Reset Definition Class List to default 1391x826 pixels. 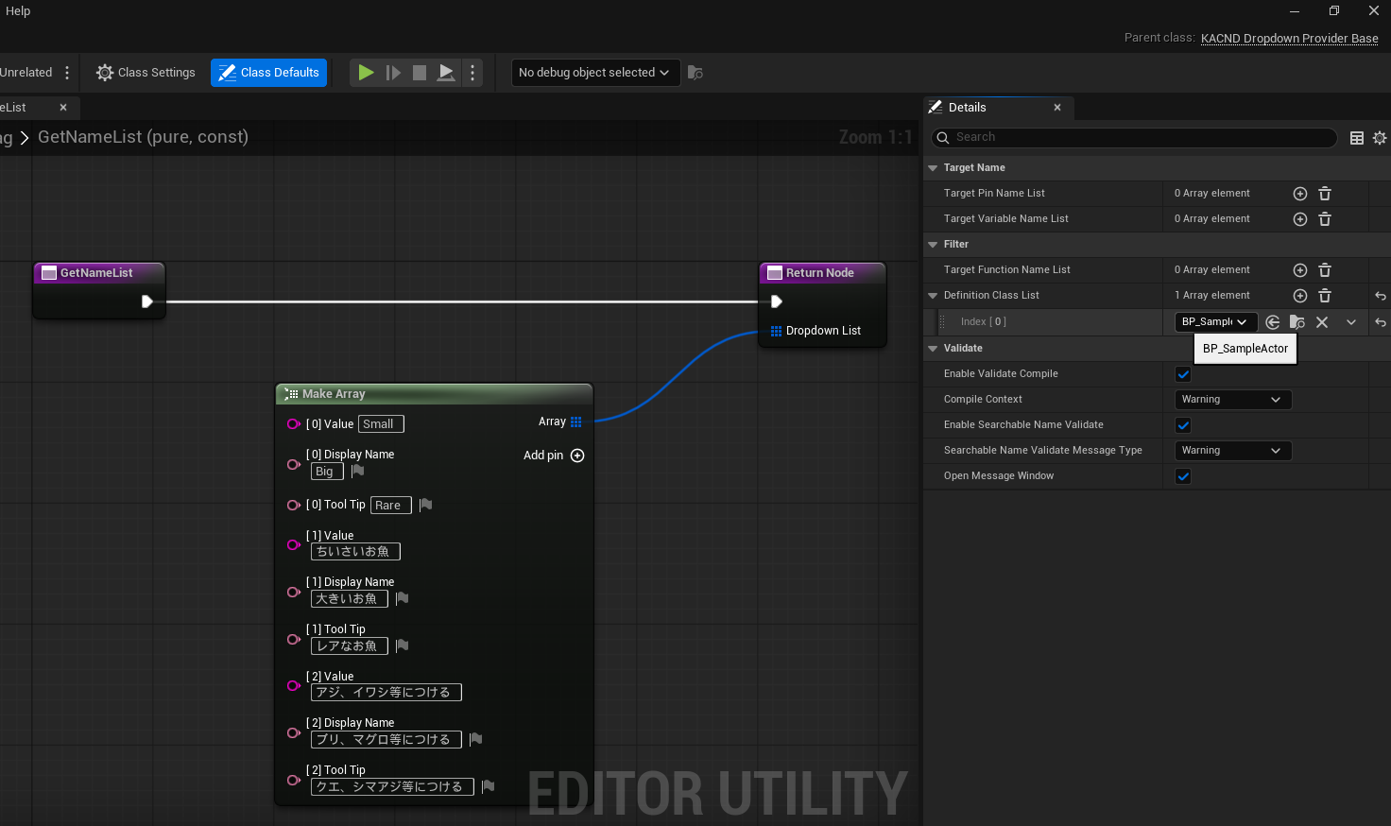1380,296
